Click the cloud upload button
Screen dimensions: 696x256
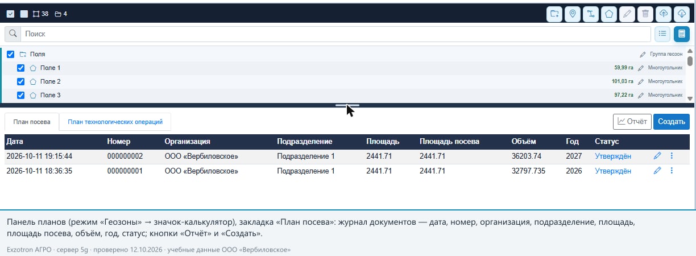[x=663, y=14]
